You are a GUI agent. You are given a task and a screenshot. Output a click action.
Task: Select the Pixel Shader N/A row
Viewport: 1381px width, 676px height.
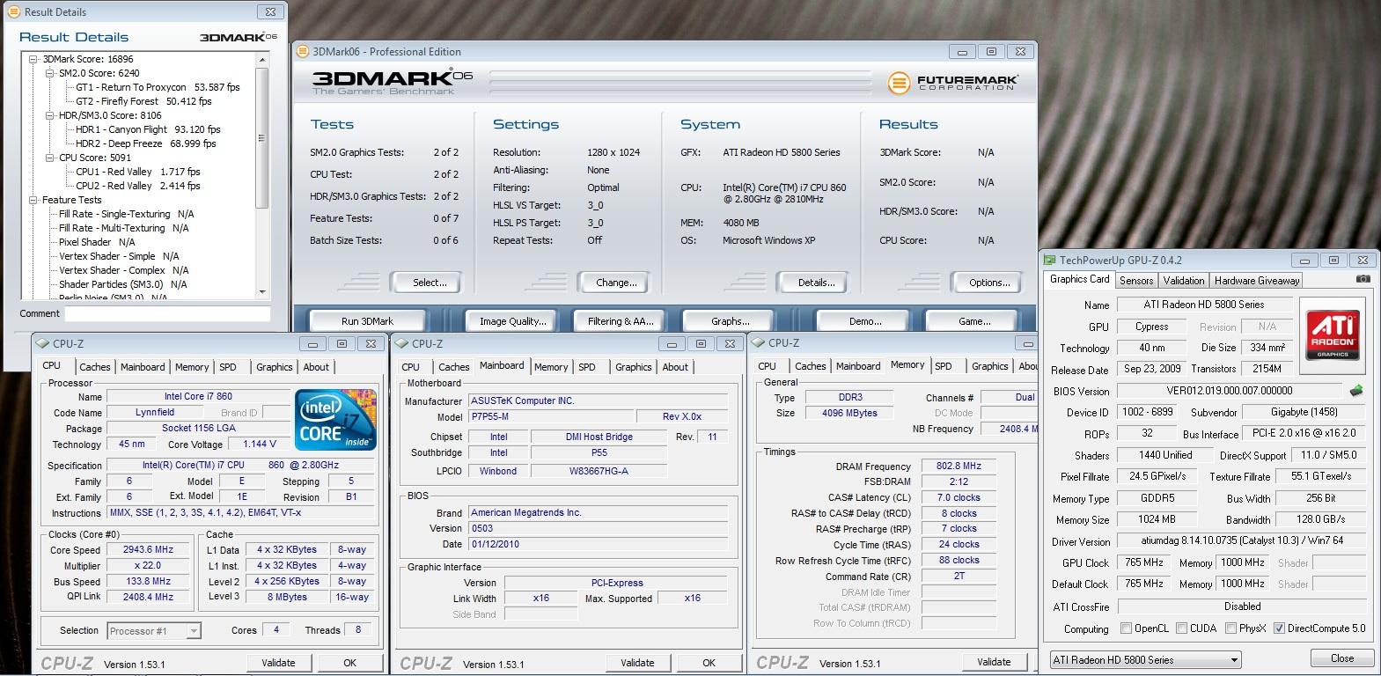97,242
